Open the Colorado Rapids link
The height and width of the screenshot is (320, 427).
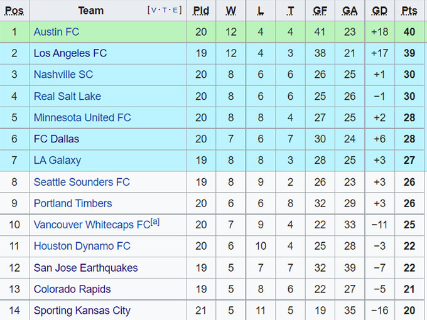[72, 289]
